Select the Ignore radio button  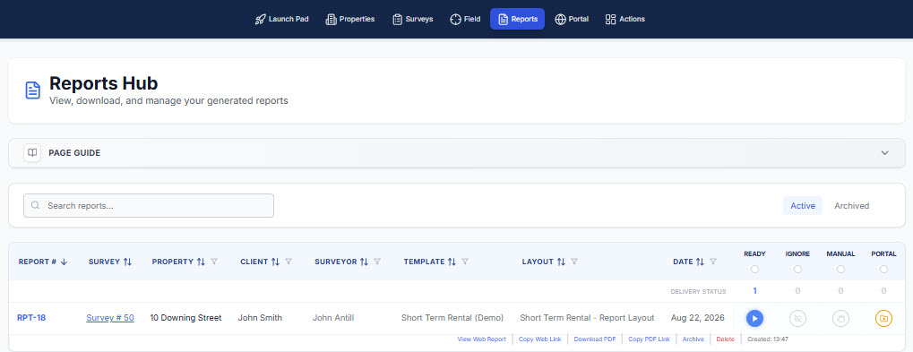pos(797,270)
